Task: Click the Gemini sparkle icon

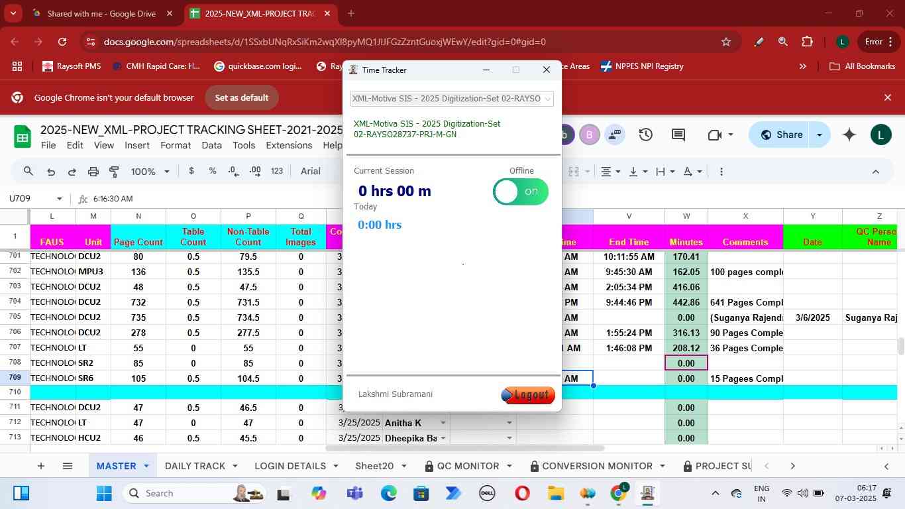Action: click(849, 135)
